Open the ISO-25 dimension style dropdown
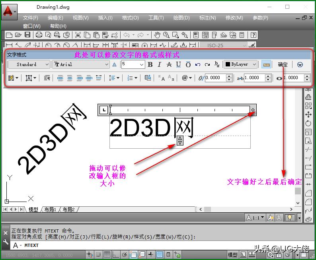Viewport: 316px width, 260px height. point(224,45)
